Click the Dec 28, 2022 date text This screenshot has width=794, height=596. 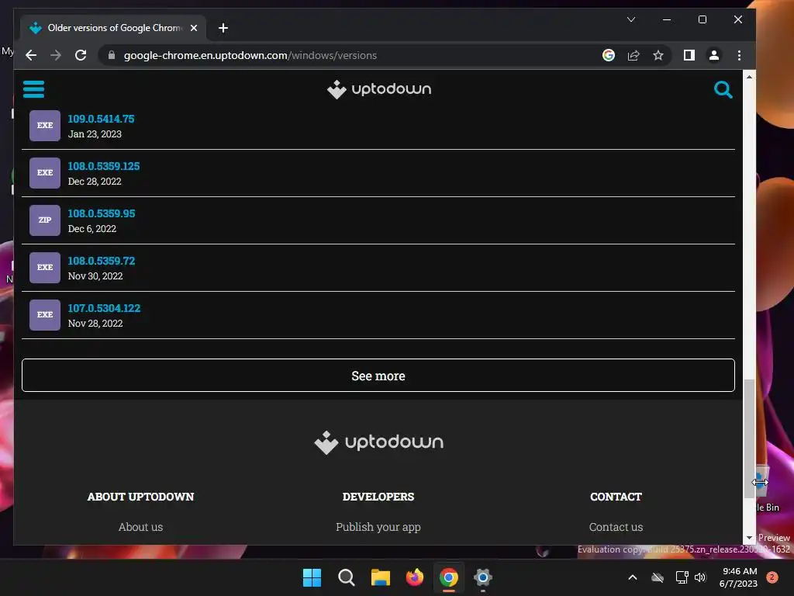pos(95,182)
